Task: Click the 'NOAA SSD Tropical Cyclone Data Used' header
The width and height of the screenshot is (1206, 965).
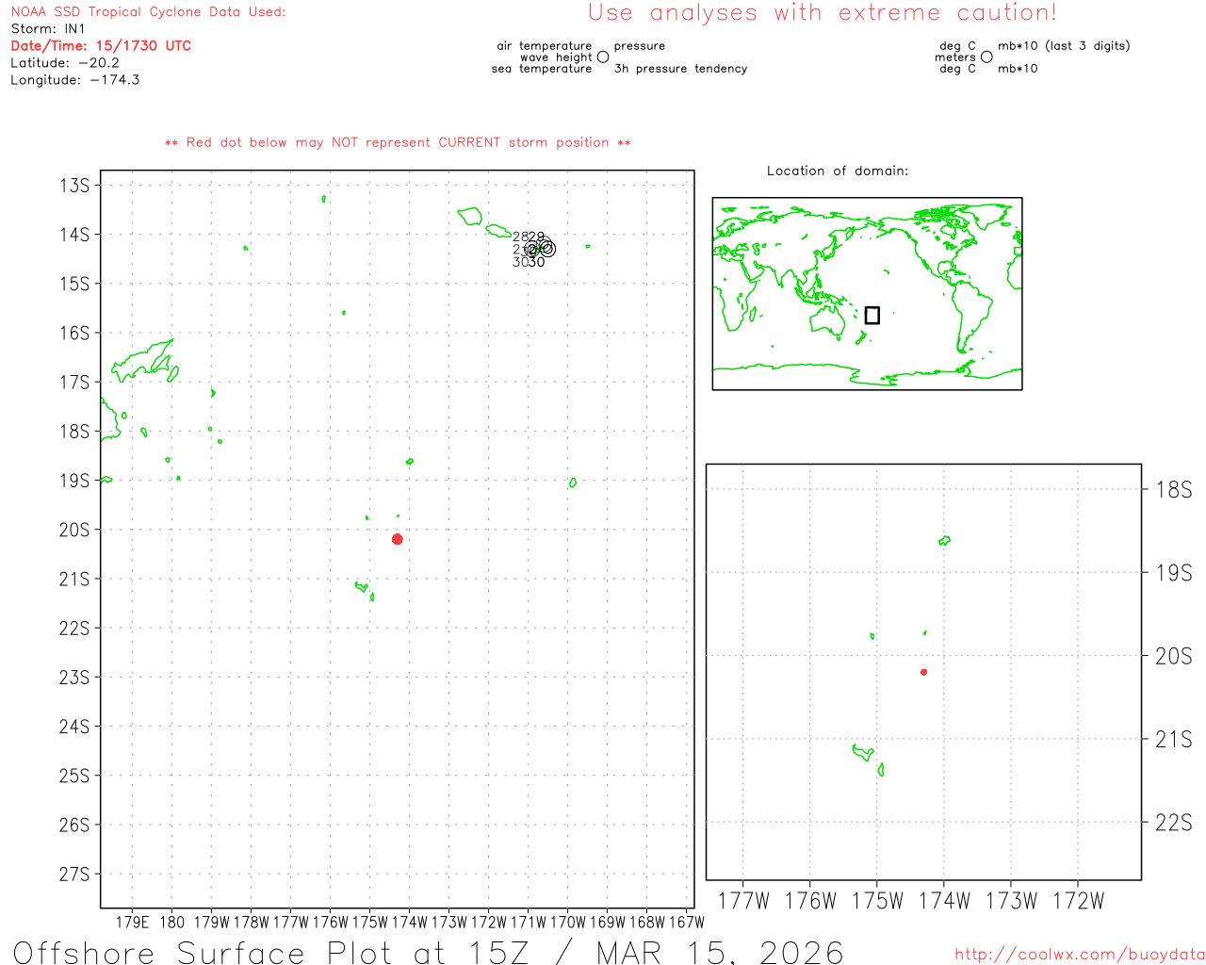Action: pyautogui.click(x=148, y=12)
